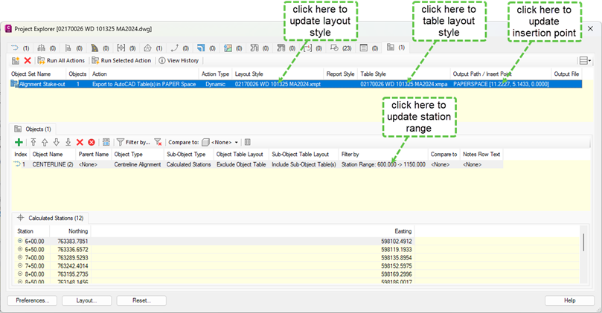Move object to bottom with the barred down arrow

click(68, 142)
